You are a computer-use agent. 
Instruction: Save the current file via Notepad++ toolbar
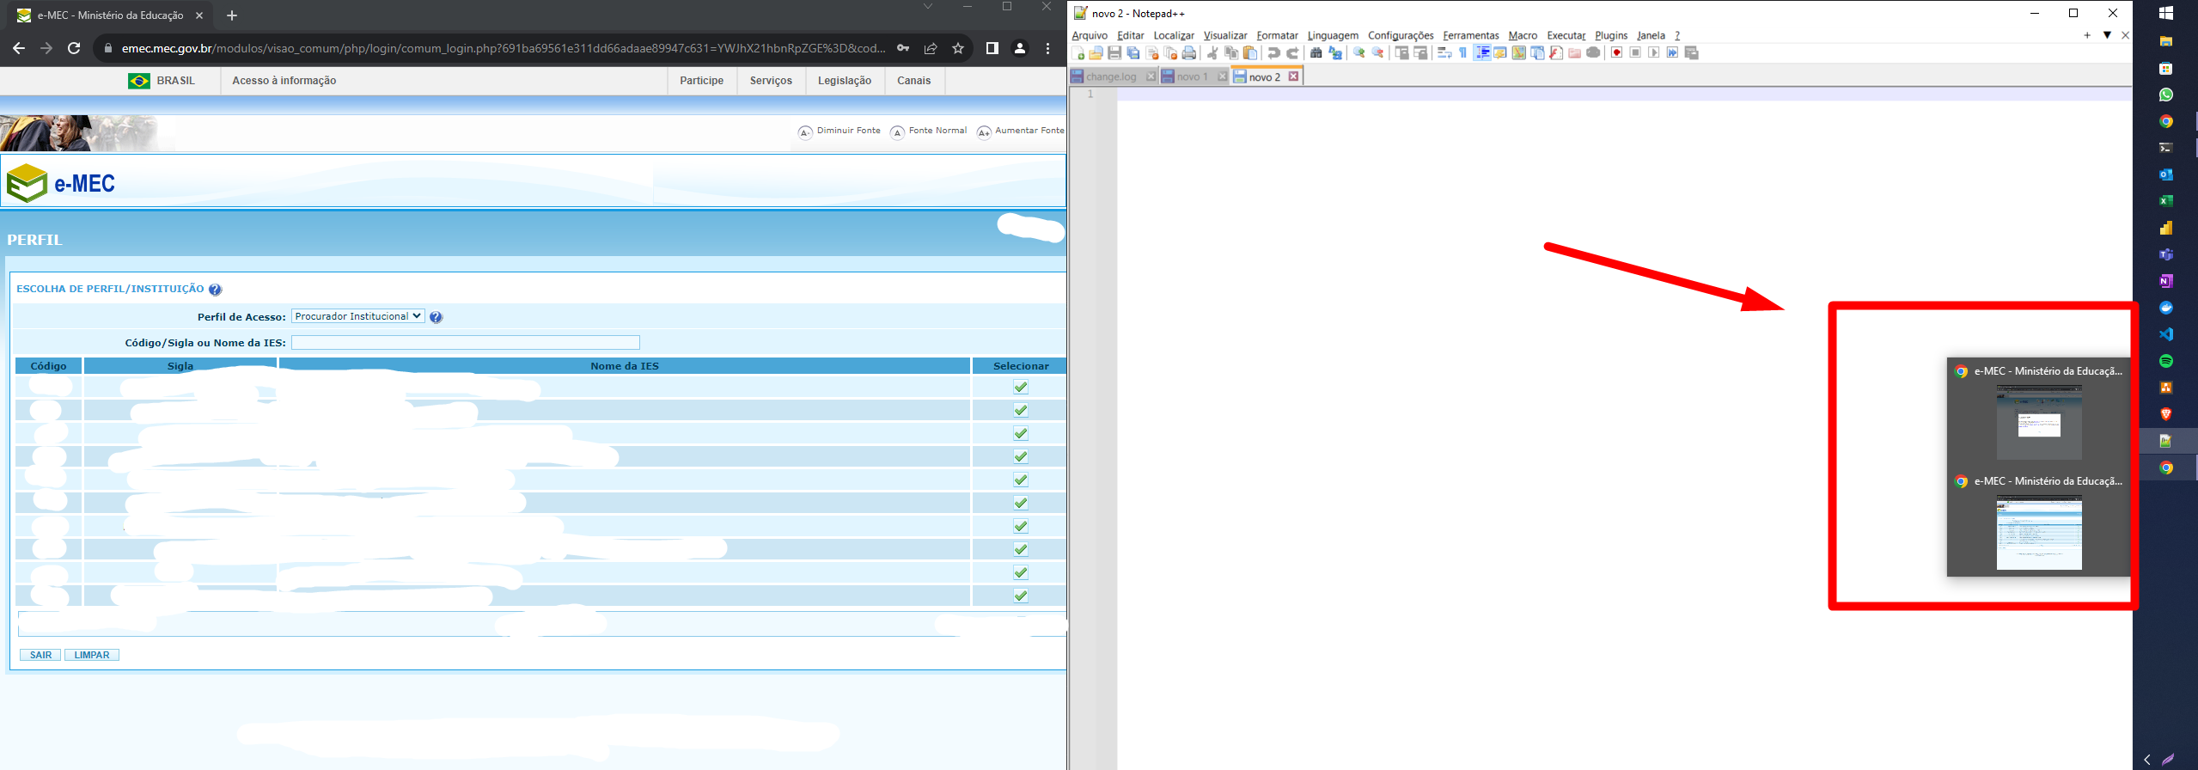tap(1114, 52)
